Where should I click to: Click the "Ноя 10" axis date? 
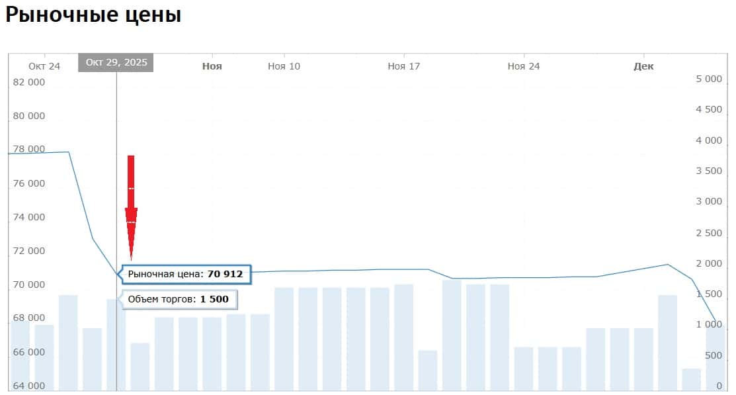click(284, 66)
